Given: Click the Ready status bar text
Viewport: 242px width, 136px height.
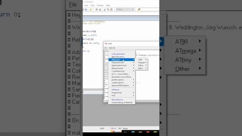Looking at the screenshot, I should [125, 128].
